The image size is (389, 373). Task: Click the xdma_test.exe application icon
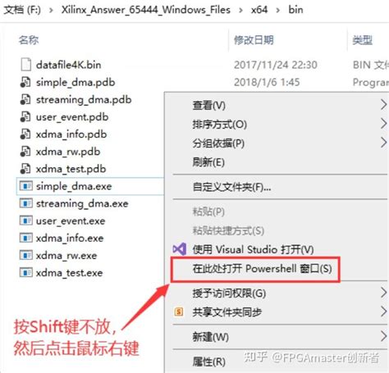(26, 273)
